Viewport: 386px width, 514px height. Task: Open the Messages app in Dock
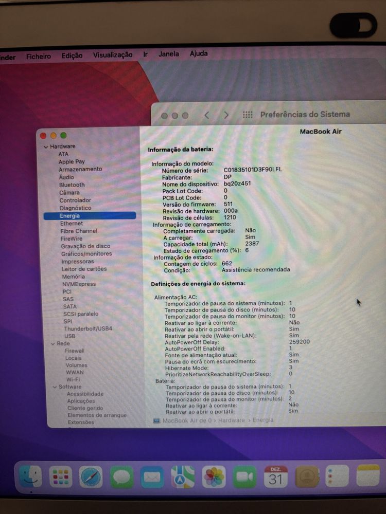point(121,477)
